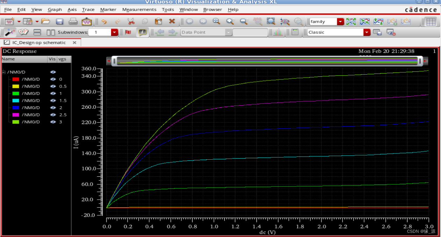Open the Trace menu
The height and width of the screenshot is (237, 441).
click(x=88, y=9)
